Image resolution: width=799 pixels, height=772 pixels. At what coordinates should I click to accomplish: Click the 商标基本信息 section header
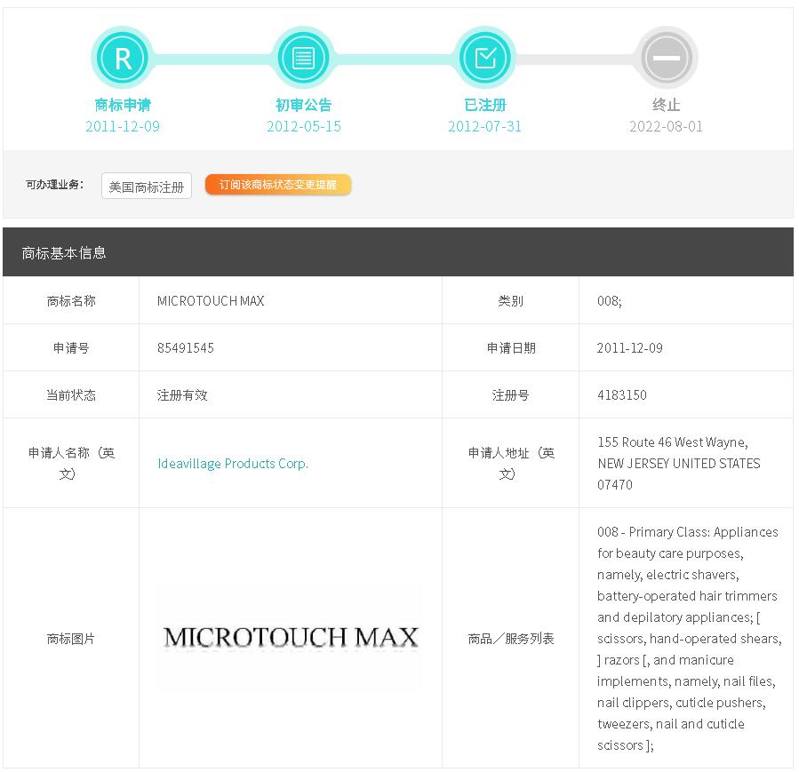(398, 252)
